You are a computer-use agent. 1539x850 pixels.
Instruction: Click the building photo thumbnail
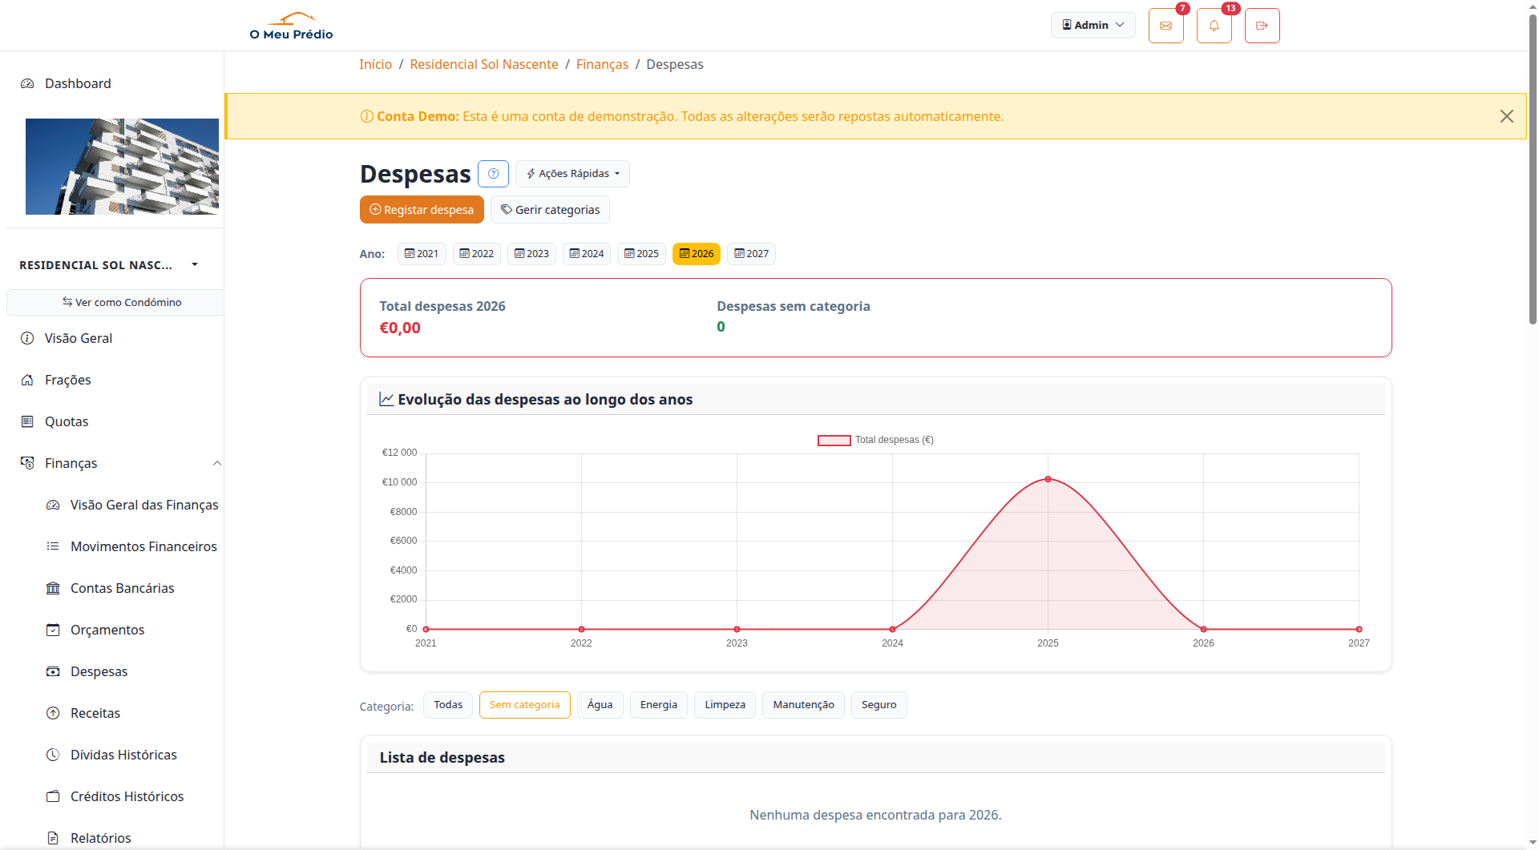[x=122, y=167]
